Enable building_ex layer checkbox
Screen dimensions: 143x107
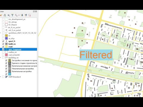(x=3, y=58)
